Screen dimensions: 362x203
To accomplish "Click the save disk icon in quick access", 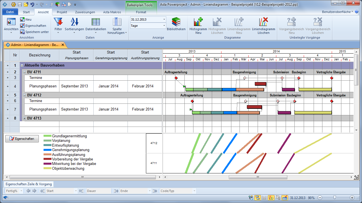I will click(20, 4).
